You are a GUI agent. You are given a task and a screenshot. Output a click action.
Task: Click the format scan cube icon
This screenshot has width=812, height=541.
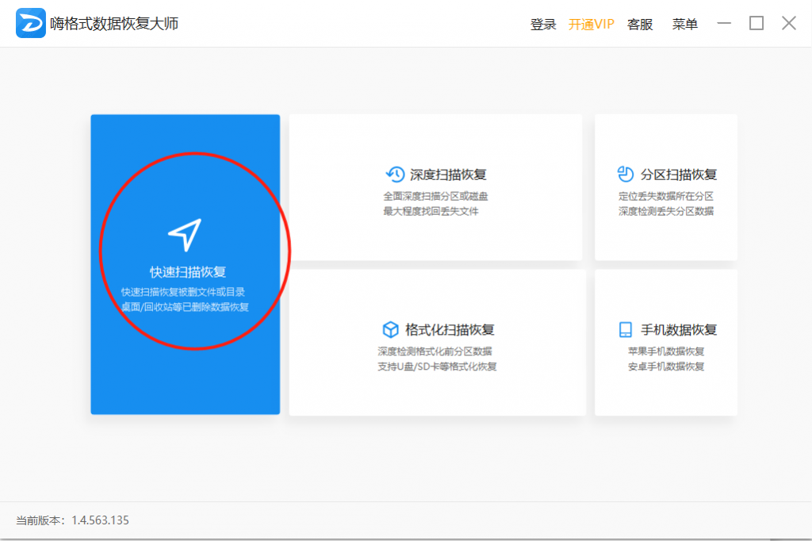390,329
